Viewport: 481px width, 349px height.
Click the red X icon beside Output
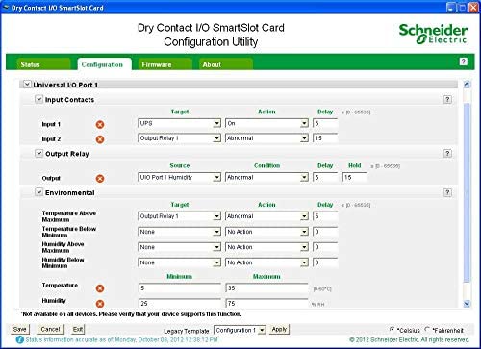[x=100, y=179]
